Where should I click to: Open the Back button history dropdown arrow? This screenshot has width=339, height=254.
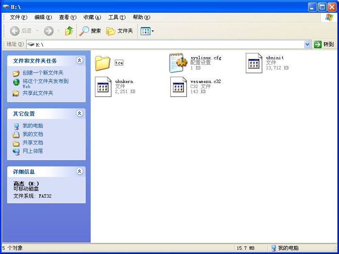point(37,31)
